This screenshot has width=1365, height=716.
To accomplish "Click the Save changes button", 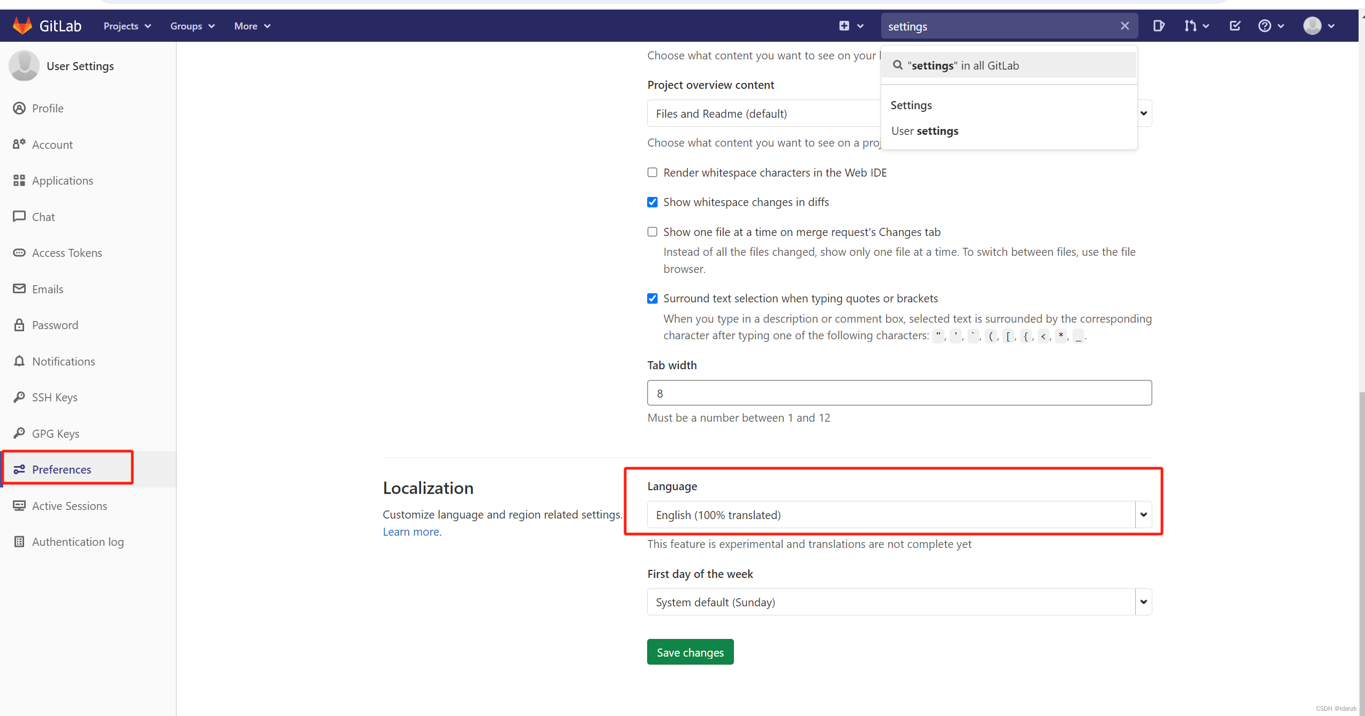I will [x=690, y=652].
